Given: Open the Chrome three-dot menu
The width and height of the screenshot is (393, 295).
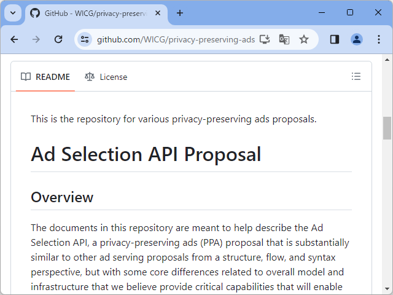Looking at the screenshot, I should (x=379, y=39).
